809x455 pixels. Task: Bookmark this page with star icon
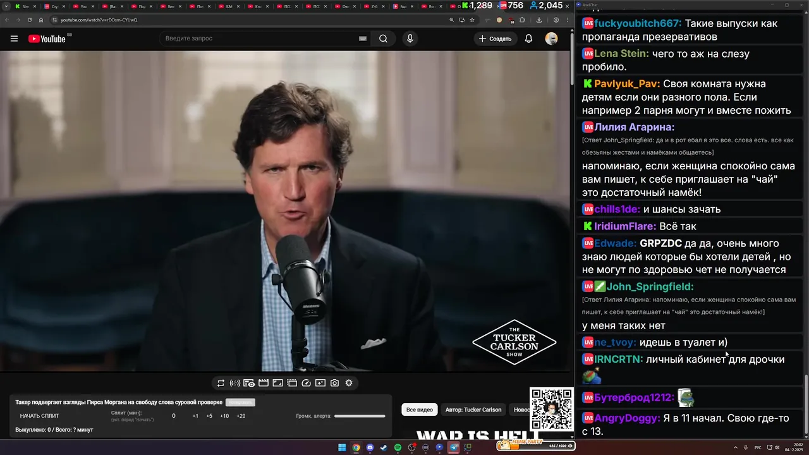point(472,20)
